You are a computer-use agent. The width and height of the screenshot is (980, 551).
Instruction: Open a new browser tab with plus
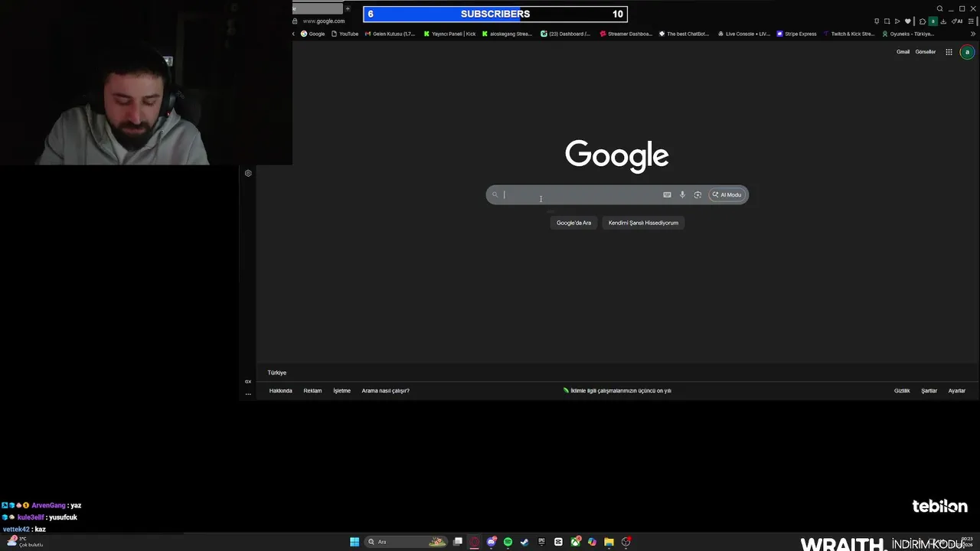click(348, 9)
